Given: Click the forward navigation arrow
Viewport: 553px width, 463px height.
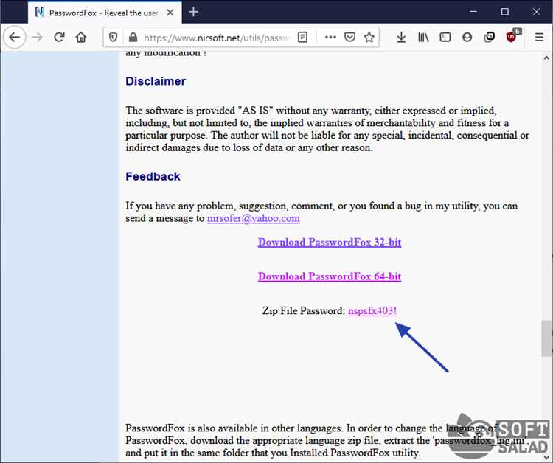Looking at the screenshot, I should (x=37, y=37).
